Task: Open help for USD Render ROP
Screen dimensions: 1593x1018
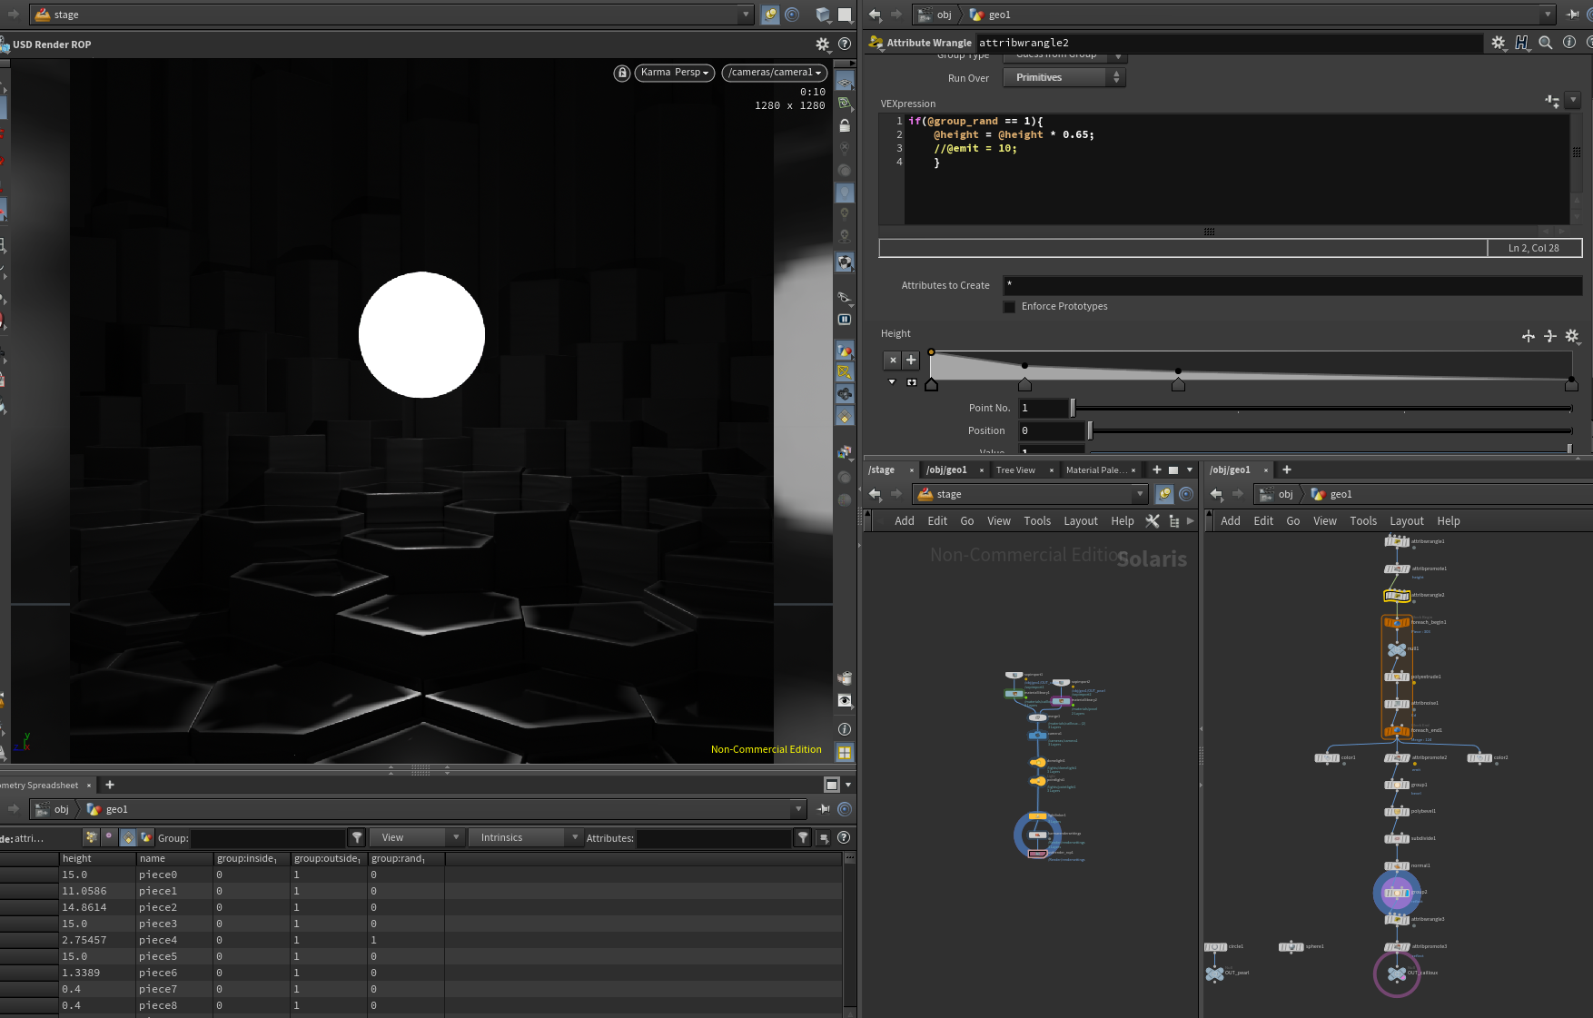Action: pyautogui.click(x=845, y=44)
